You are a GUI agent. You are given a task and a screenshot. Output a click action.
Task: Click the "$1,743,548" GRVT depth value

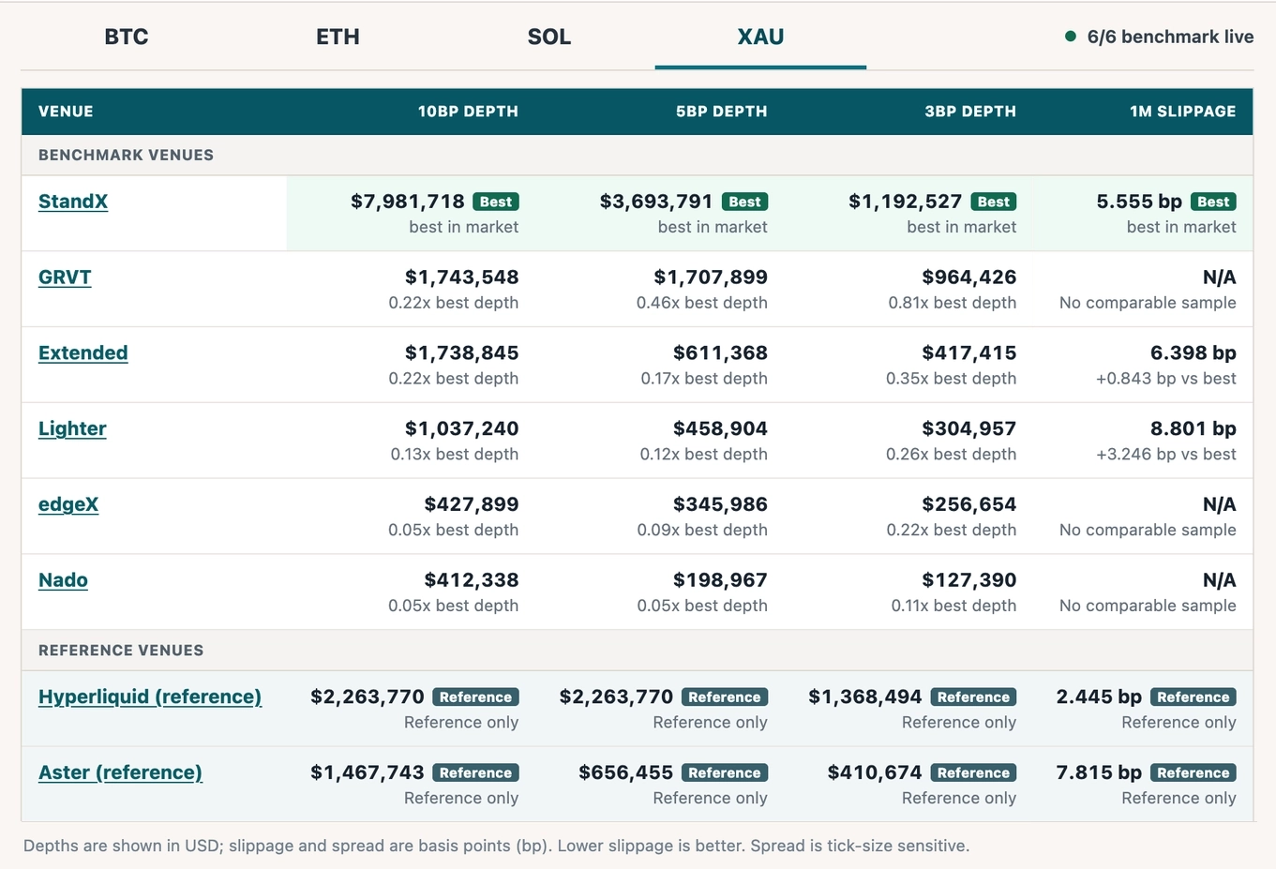[x=461, y=277]
